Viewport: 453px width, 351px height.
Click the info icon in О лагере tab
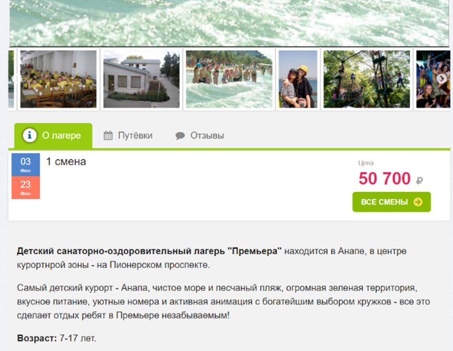29,135
